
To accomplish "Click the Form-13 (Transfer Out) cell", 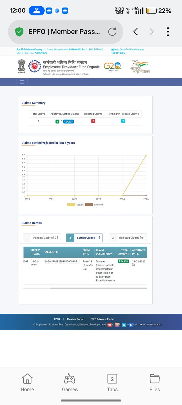I will click(87, 266).
